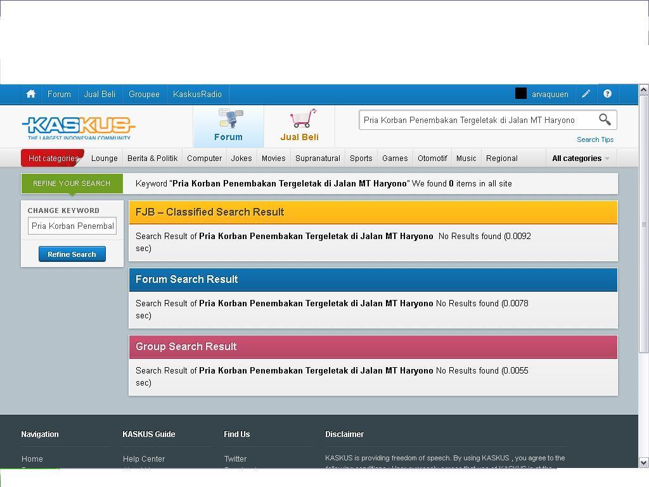Open the Twitter link under Find Us
The height and width of the screenshot is (487, 649).
coord(235,459)
